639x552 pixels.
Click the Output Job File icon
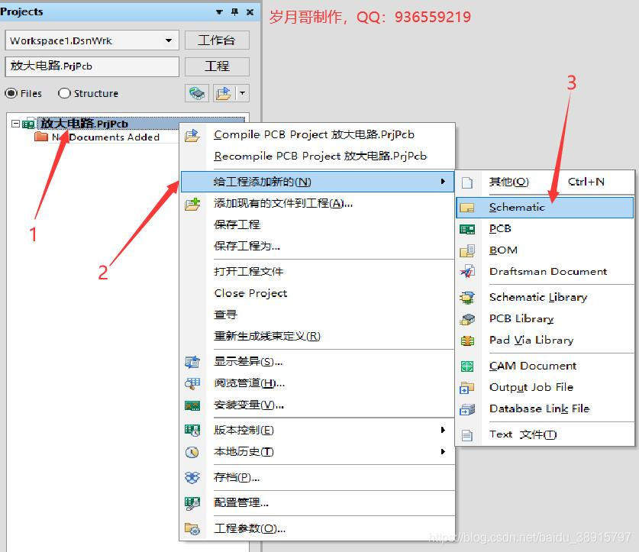pyautogui.click(x=467, y=388)
